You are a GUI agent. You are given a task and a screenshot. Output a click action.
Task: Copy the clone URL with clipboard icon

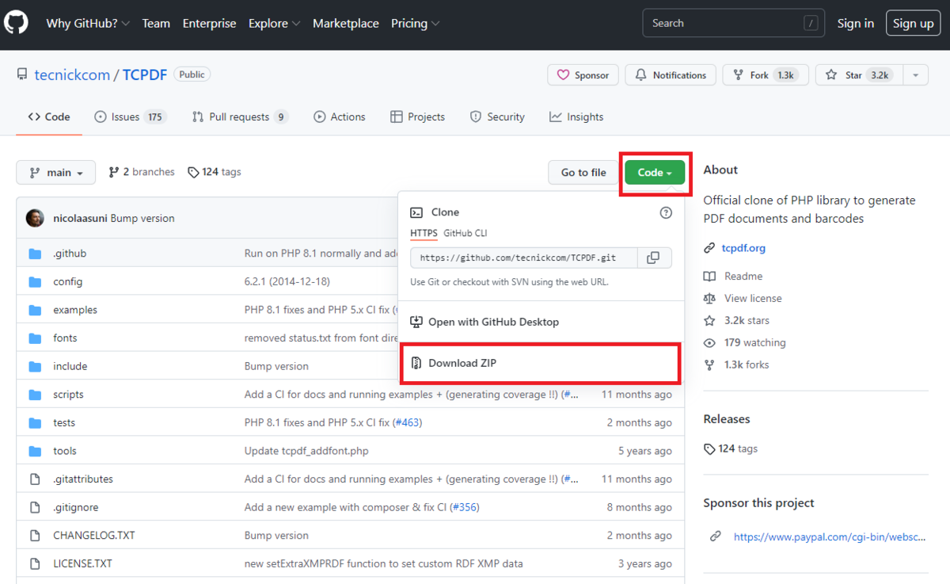point(653,258)
